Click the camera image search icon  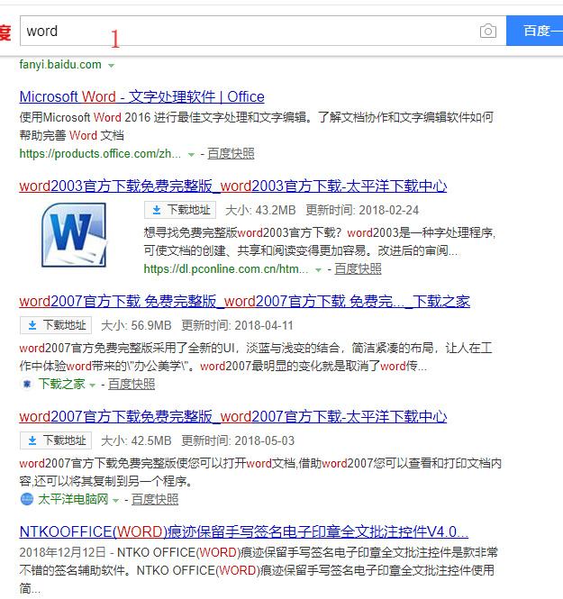(487, 32)
